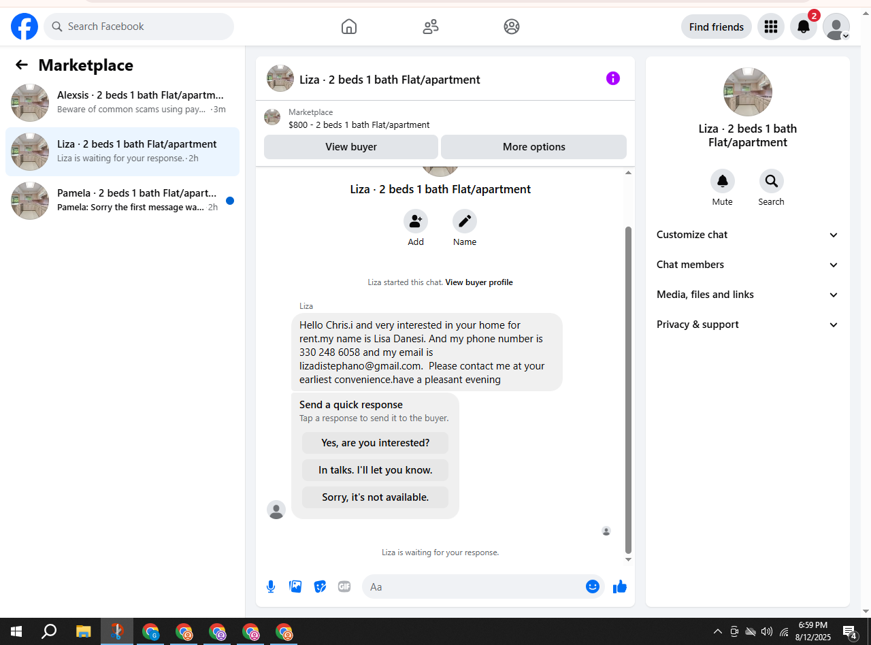The image size is (871, 645).
Task: Click the Marketplace back arrow
Action: pos(22,65)
